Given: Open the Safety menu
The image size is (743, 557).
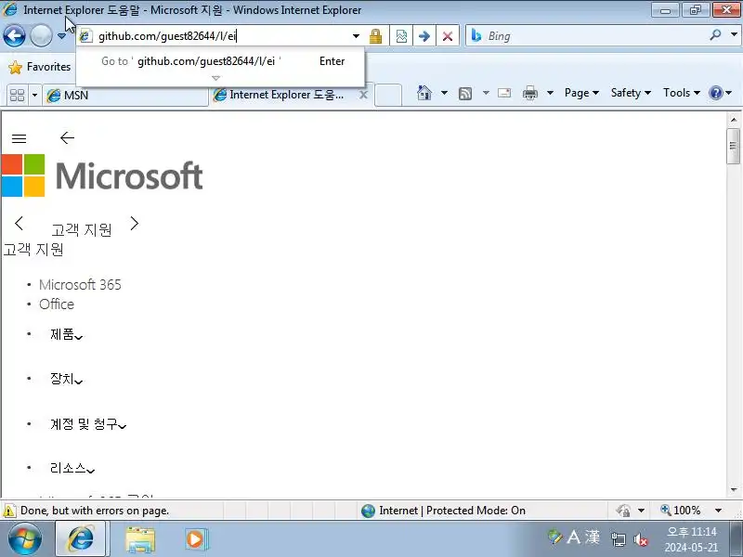Looking at the screenshot, I should point(631,93).
